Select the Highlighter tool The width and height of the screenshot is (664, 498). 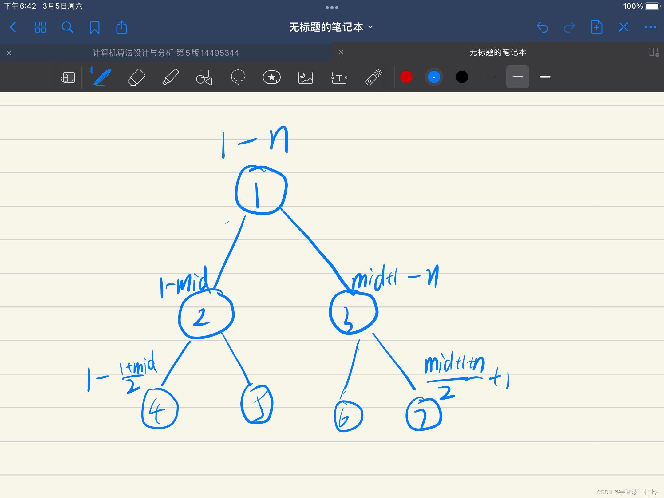(170, 77)
